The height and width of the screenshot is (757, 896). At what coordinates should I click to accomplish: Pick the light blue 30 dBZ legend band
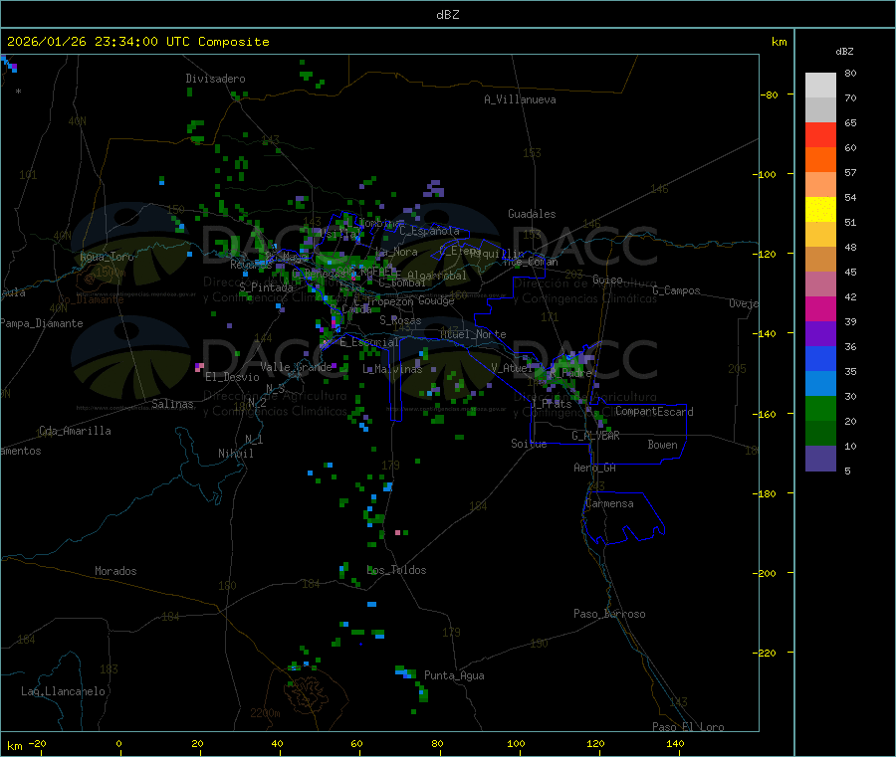coord(820,384)
